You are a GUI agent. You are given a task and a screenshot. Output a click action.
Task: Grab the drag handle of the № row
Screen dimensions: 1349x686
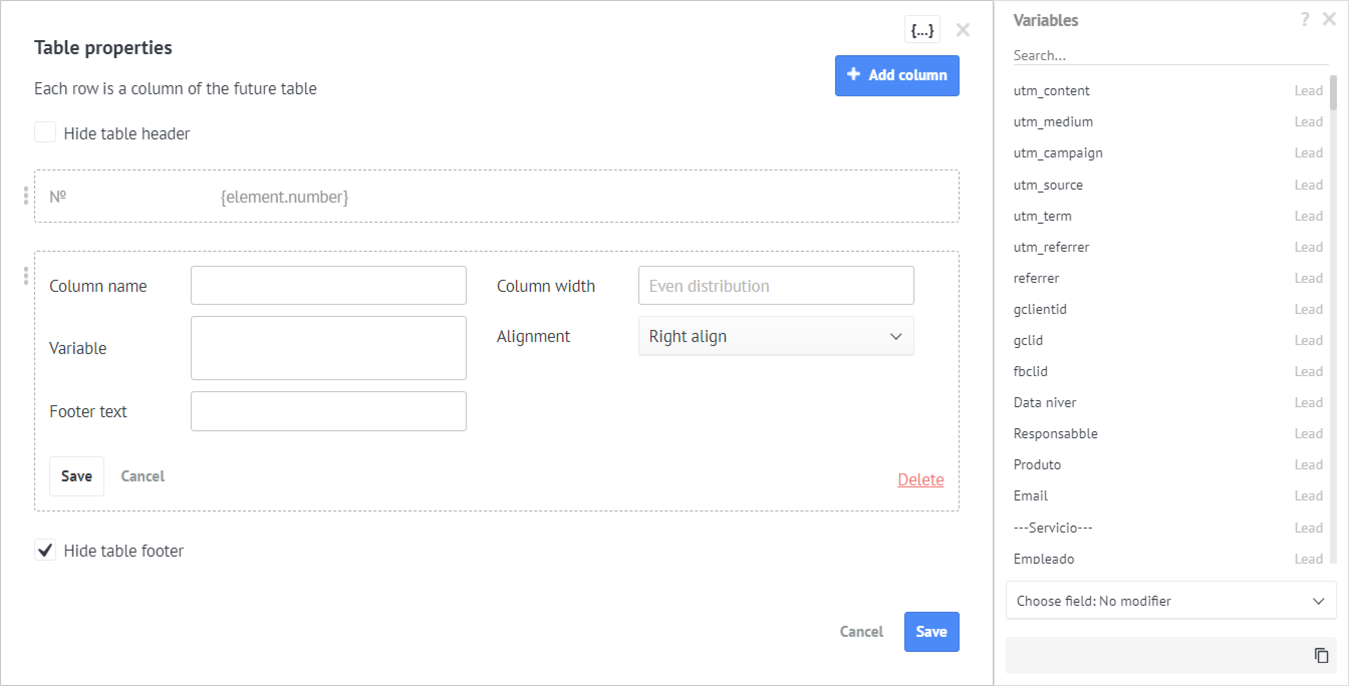point(26,196)
